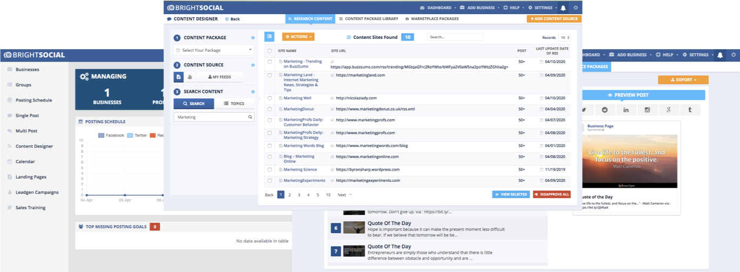
Task: Open LinkedIn preview icon
Action: pos(626,110)
